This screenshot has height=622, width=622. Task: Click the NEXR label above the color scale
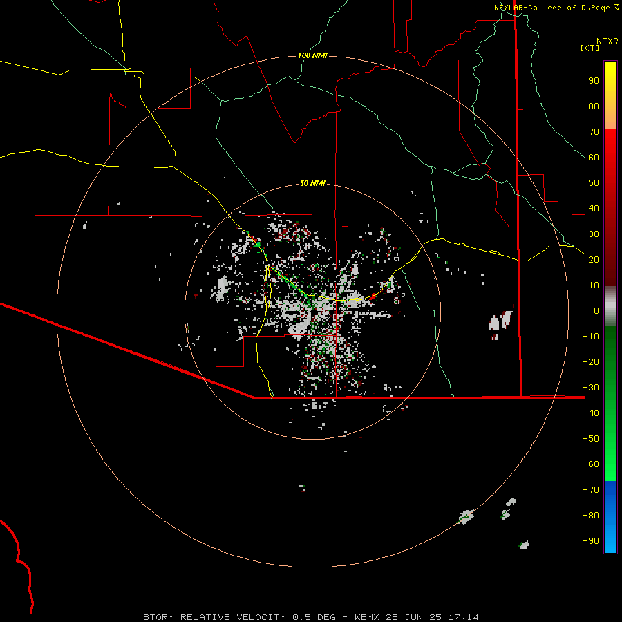coord(607,41)
